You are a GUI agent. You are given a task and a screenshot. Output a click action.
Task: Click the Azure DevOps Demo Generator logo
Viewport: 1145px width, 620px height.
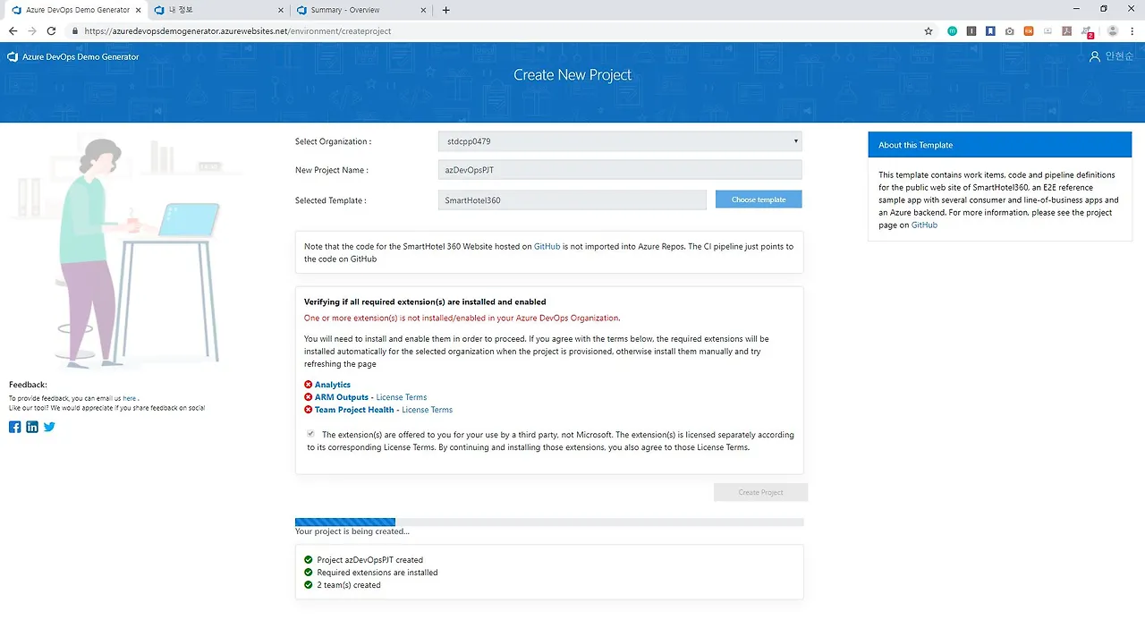pyautogui.click(x=73, y=56)
